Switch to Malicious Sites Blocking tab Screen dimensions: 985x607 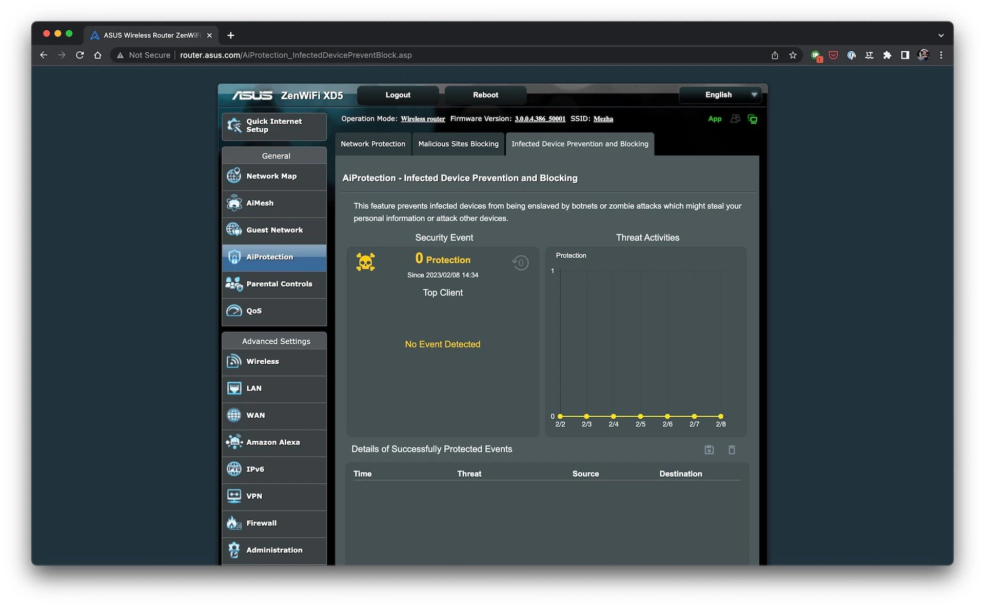click(458, 144)
